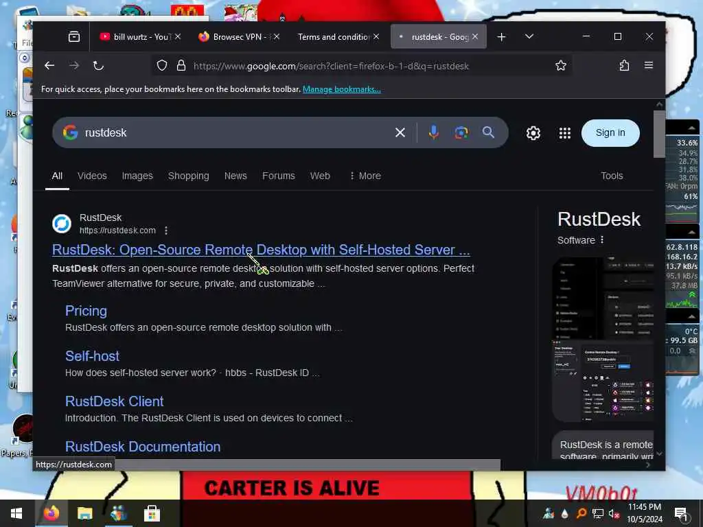Reload the current page
Screen dimensions: 703x527
98,66
